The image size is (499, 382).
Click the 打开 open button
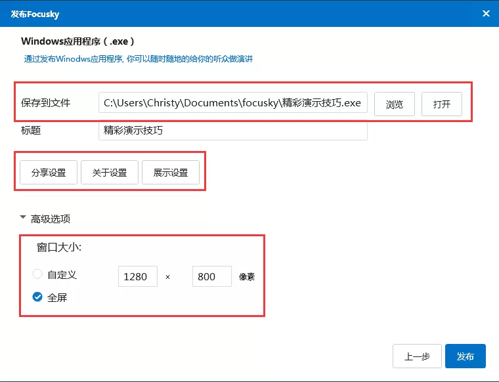point(441,104)
